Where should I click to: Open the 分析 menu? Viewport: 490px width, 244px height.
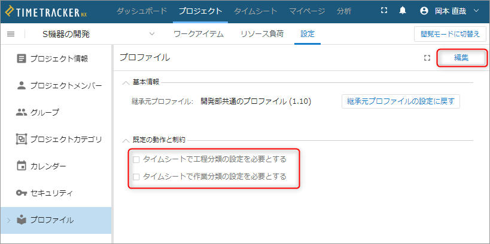pyautogui.click(x=344, y=11)
